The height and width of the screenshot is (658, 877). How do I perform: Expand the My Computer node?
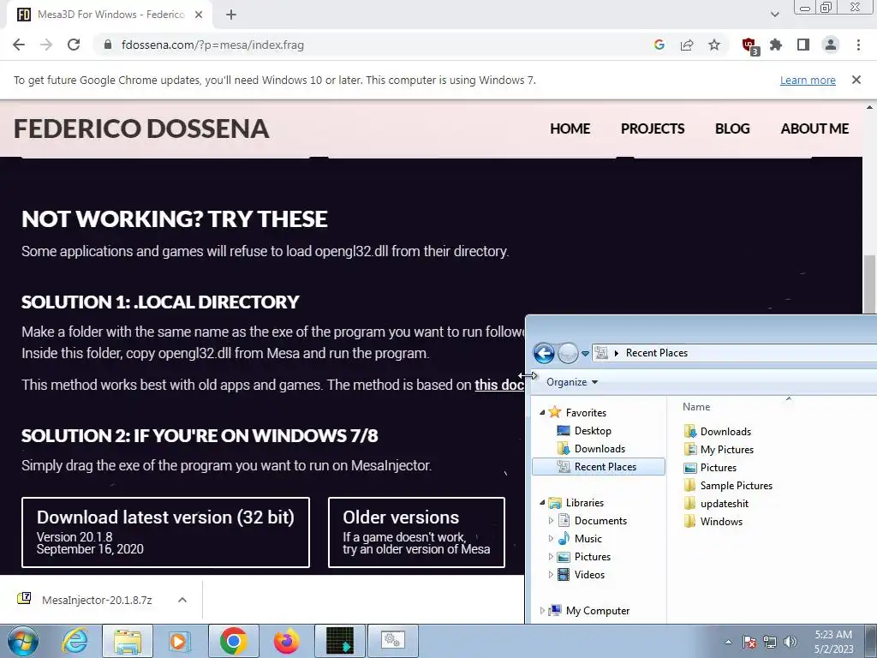pos(542,611)
